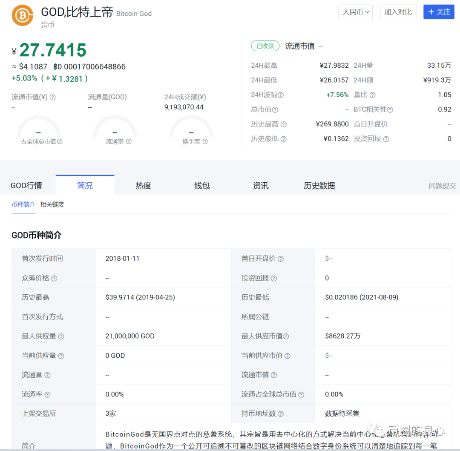Click the Bitcoin God orange coin logo
The width and height of the screenshot is (460, 451).
22,15
